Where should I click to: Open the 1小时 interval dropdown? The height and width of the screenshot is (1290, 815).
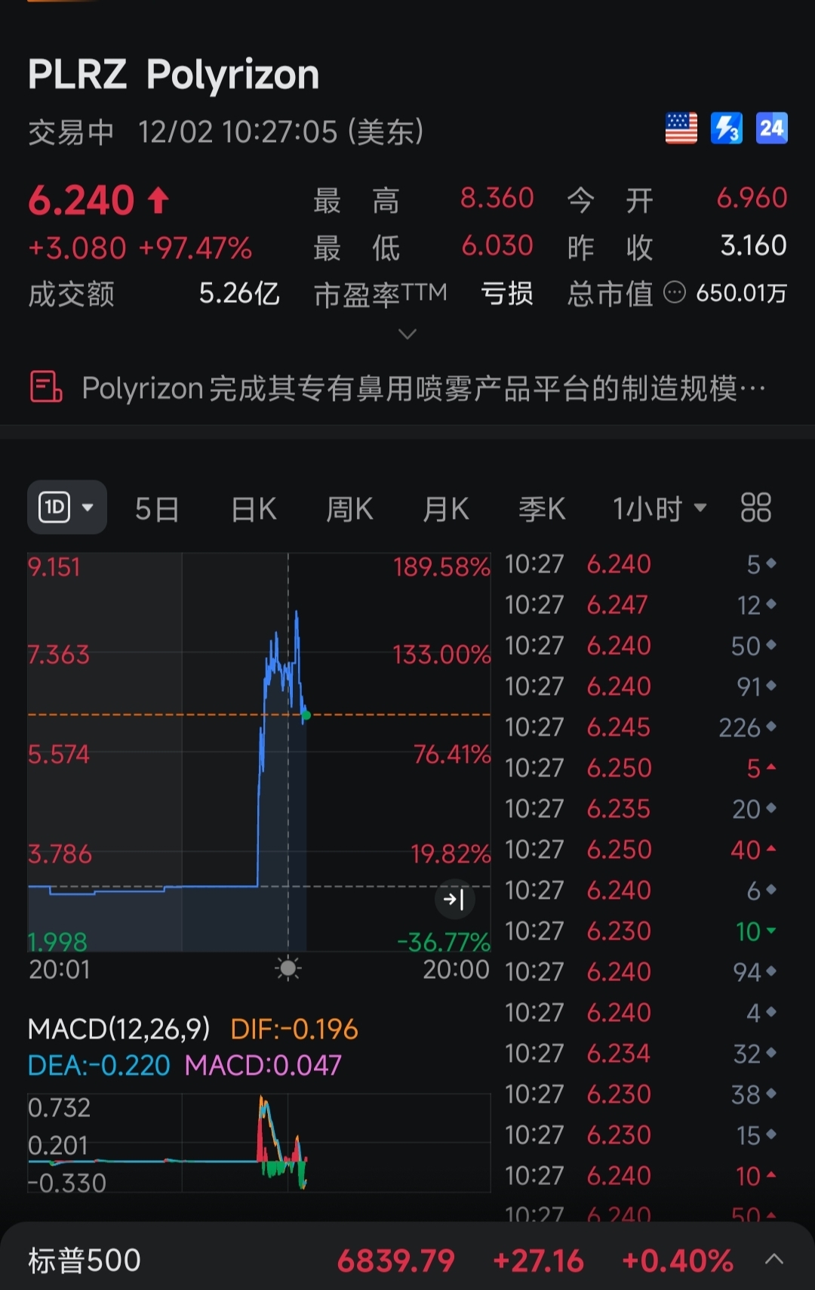point(660,508)
